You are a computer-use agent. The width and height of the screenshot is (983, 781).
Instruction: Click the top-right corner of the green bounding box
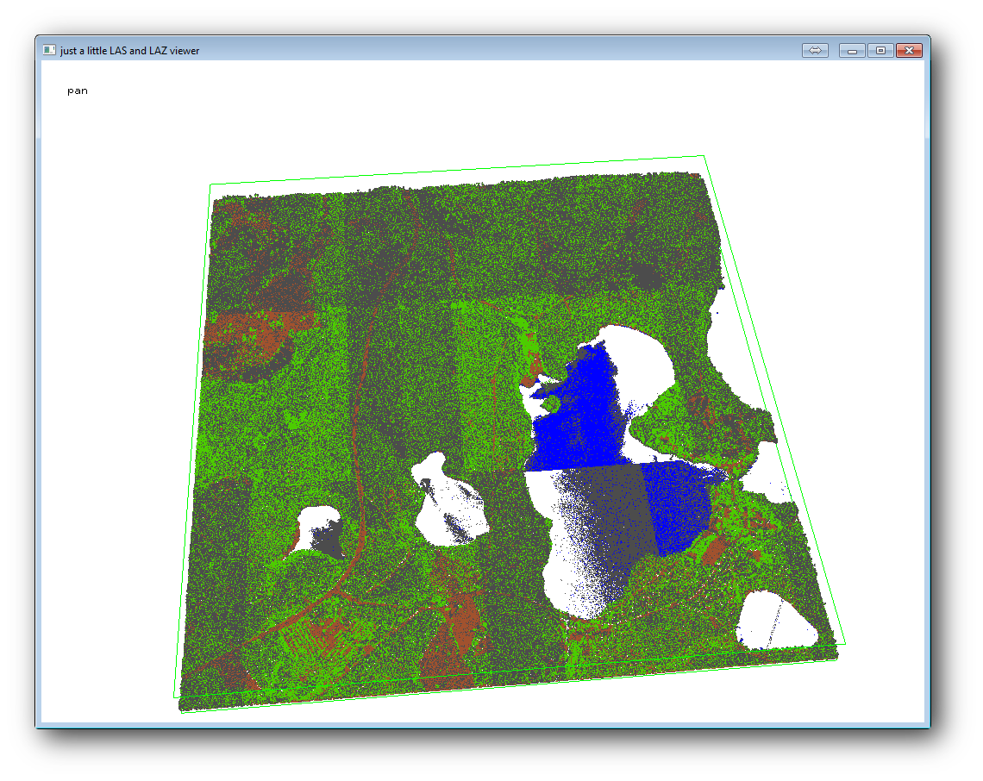click(x=704, y=156)
